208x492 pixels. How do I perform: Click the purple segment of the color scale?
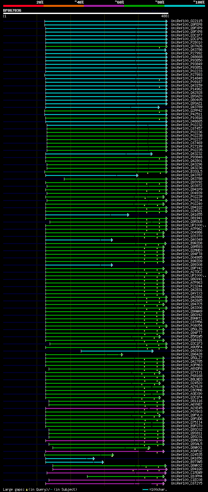coord(104,6)
